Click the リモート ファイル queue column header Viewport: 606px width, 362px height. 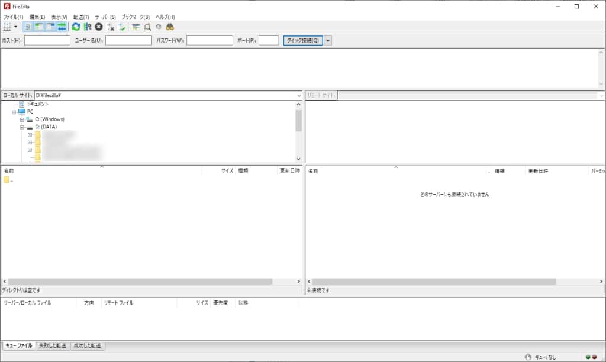(139, 303)
